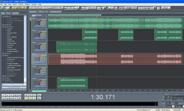184x111 pixels.
Task: Switch to the Edit View tab
Action: pos(33,12)
